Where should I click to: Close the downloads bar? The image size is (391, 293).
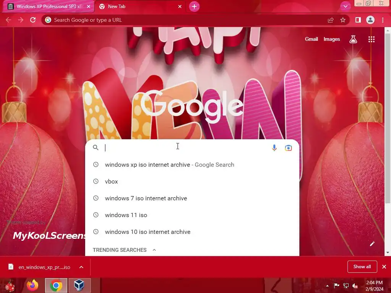[x=384, y=267]
